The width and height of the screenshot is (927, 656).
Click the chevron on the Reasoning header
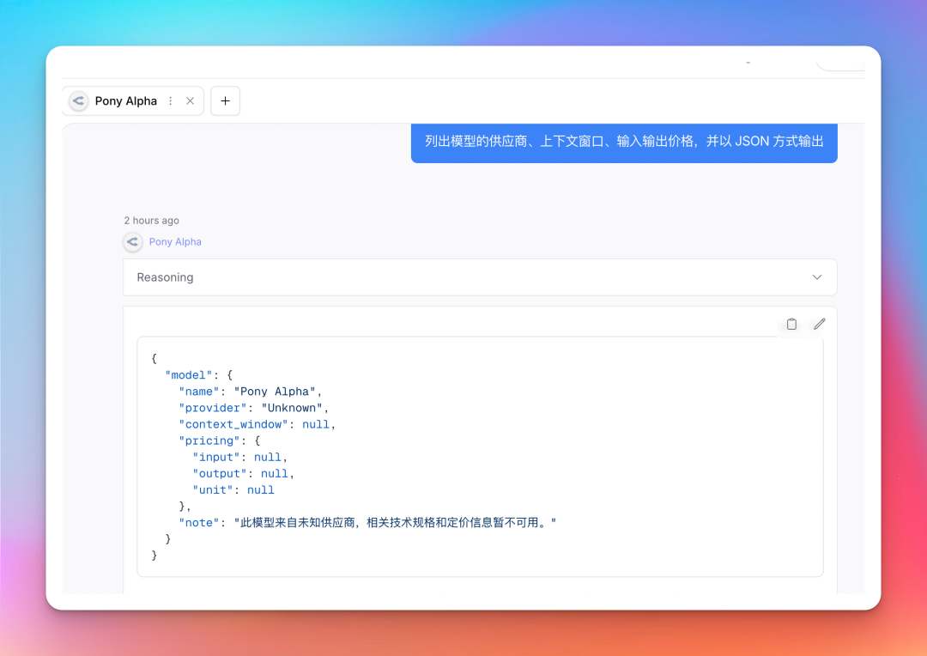tap(816, 276)
